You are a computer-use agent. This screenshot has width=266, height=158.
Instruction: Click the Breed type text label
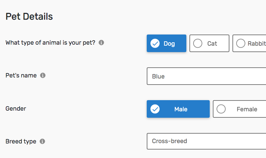[x=21, y=141]
